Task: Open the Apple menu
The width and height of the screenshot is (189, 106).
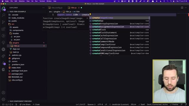Action: [x=3, y=1]
